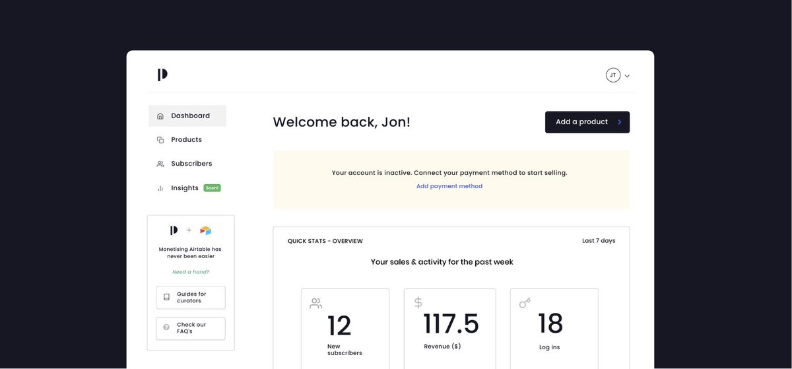Click the app logo in the header
Image resolution: width=792 pixels, height=369 pixels.
(162, 75)
